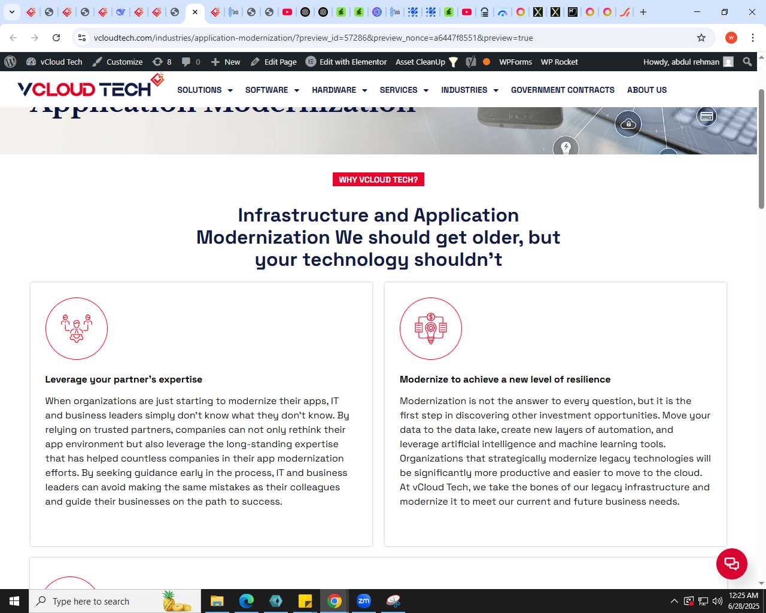Image resolution: width=766 pixels, height=613 pixels.
Task: Open the WPForms admin menu
Action: pos(515,62)
